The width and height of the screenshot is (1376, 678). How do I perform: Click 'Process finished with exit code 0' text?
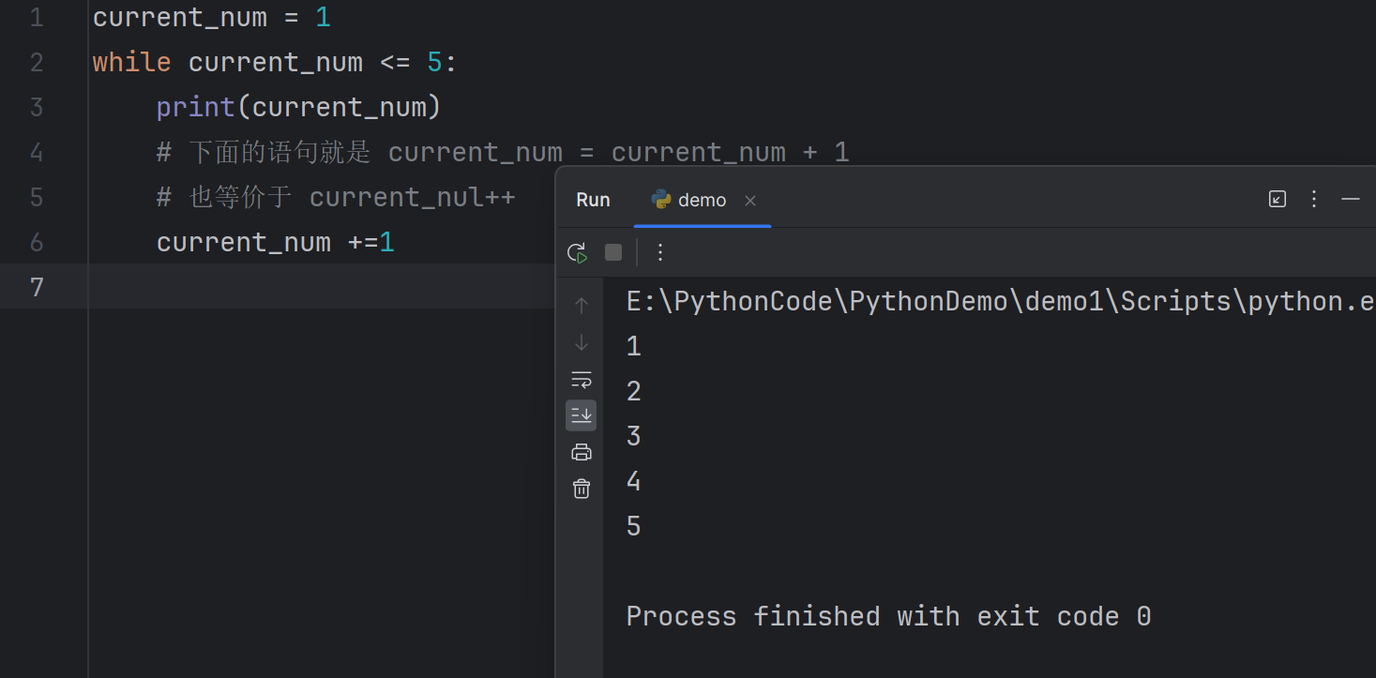[889, 616]
